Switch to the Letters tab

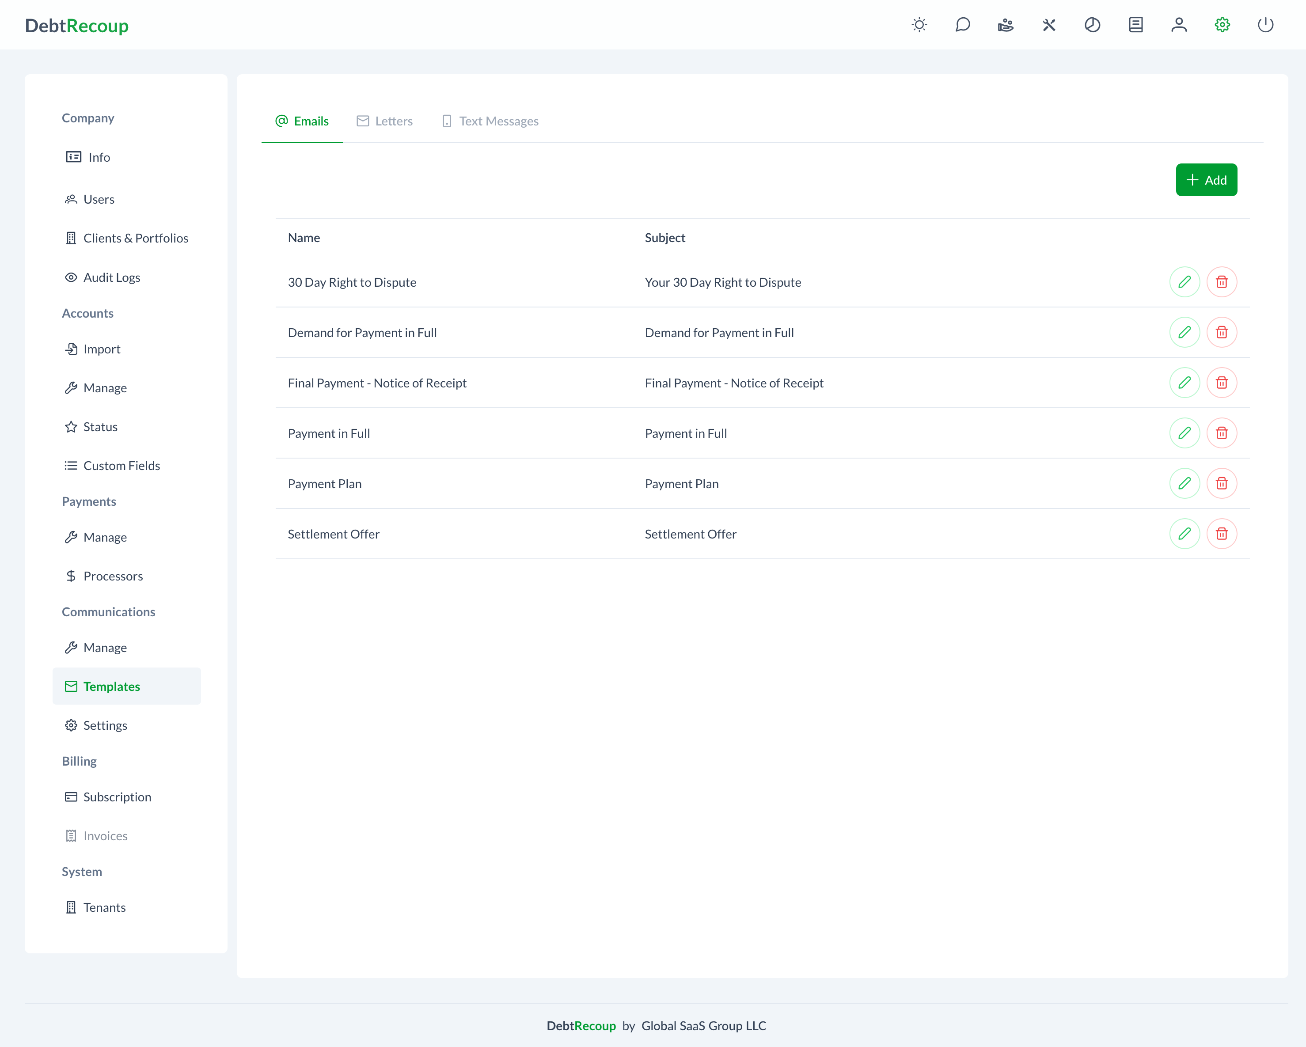(x=385, y=121)
